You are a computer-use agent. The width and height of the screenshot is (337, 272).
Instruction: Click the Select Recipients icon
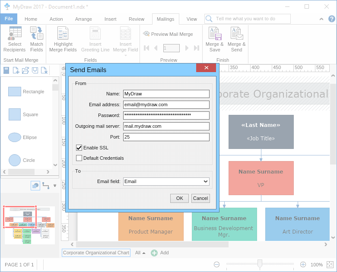point(15,34)
